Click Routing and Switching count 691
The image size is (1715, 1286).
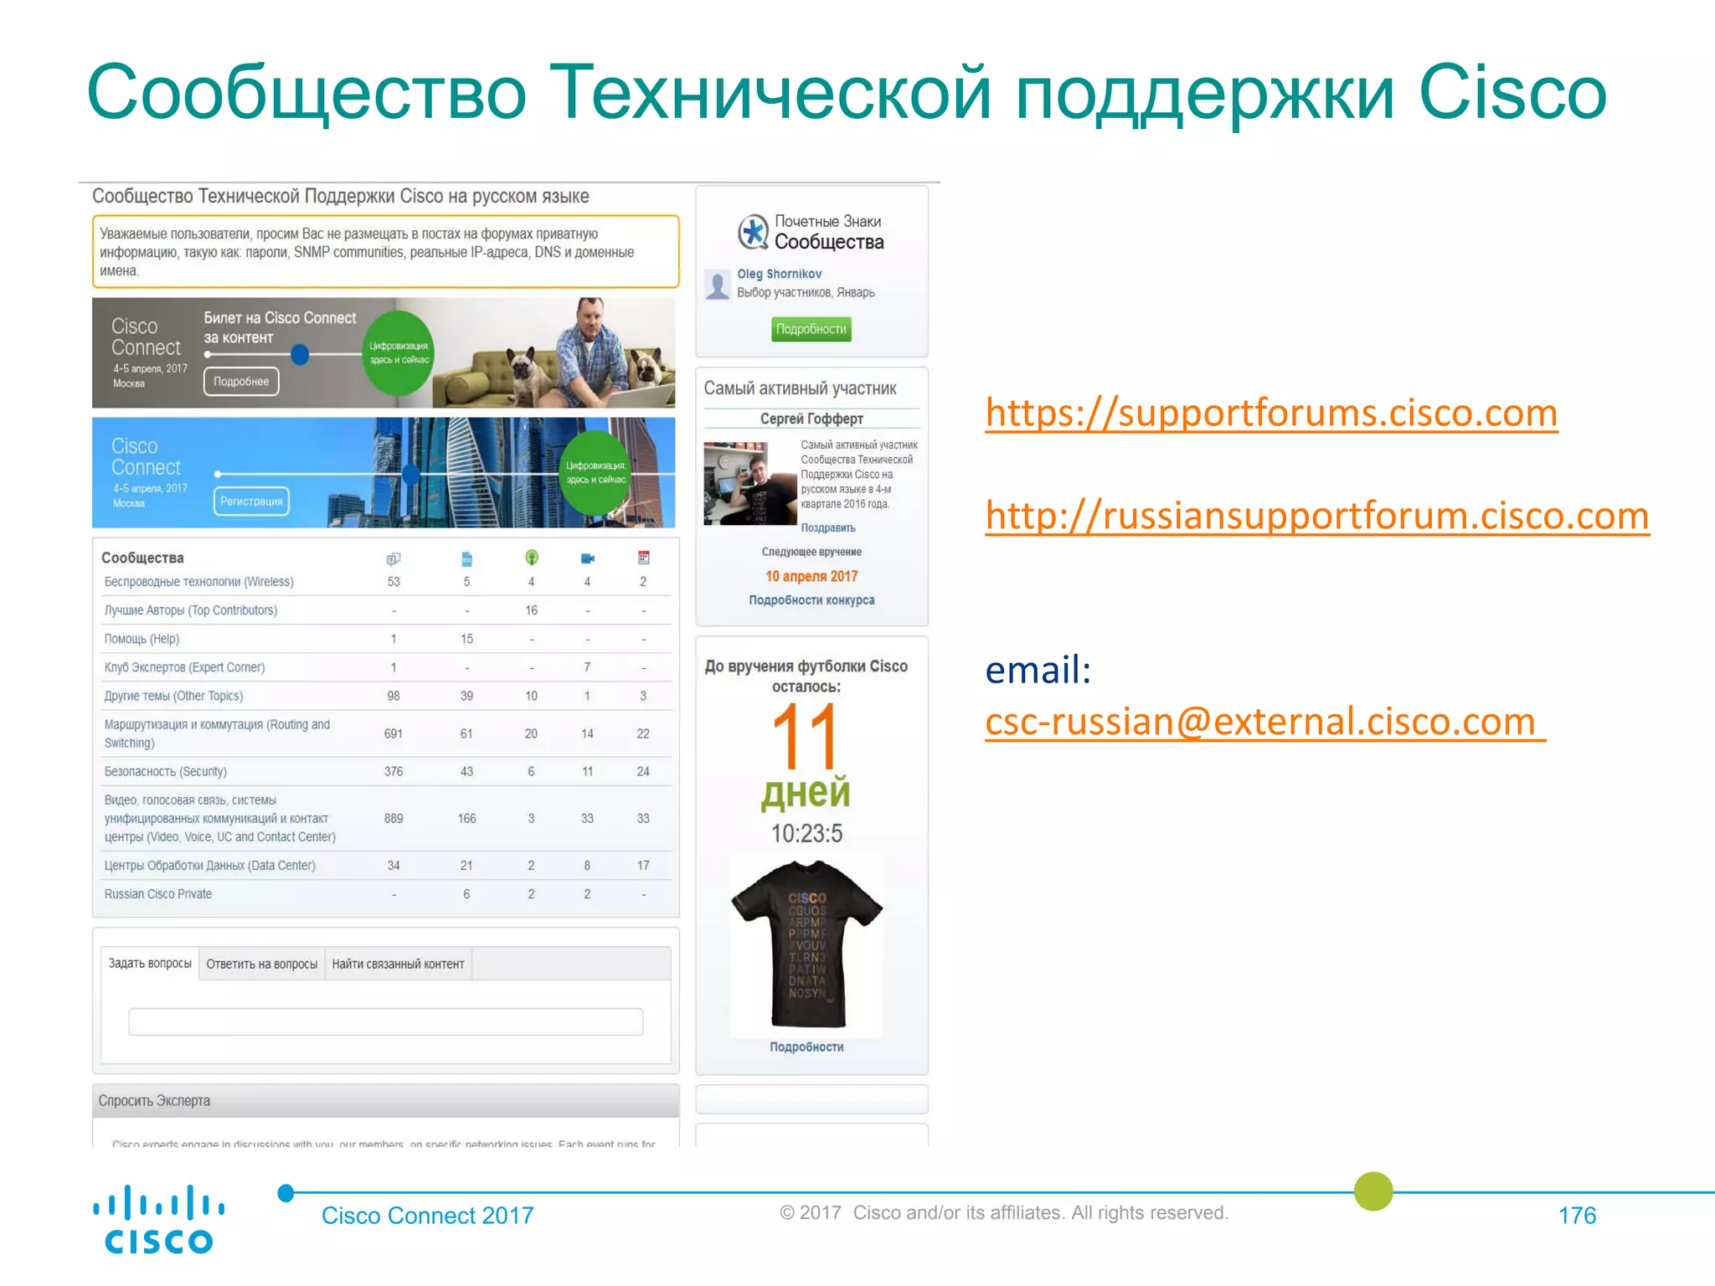[393, 733]
